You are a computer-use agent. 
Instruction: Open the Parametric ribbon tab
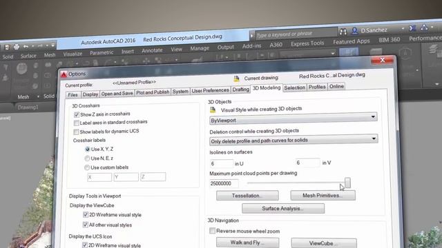(102, 52)
